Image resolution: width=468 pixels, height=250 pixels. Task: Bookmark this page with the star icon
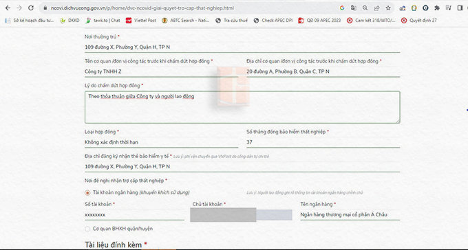388,8
